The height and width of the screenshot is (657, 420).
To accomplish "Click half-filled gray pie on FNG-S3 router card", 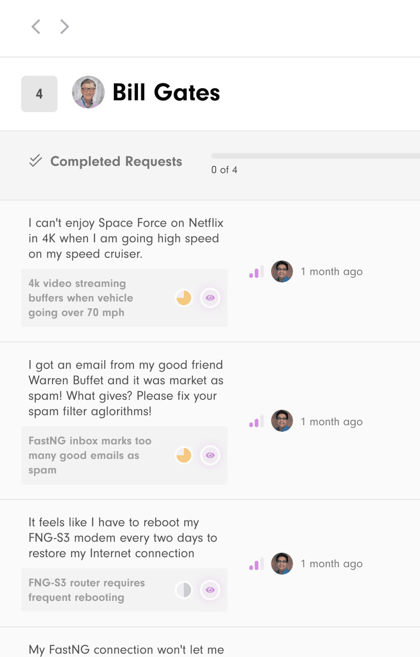I will click(x=184, y=590).
